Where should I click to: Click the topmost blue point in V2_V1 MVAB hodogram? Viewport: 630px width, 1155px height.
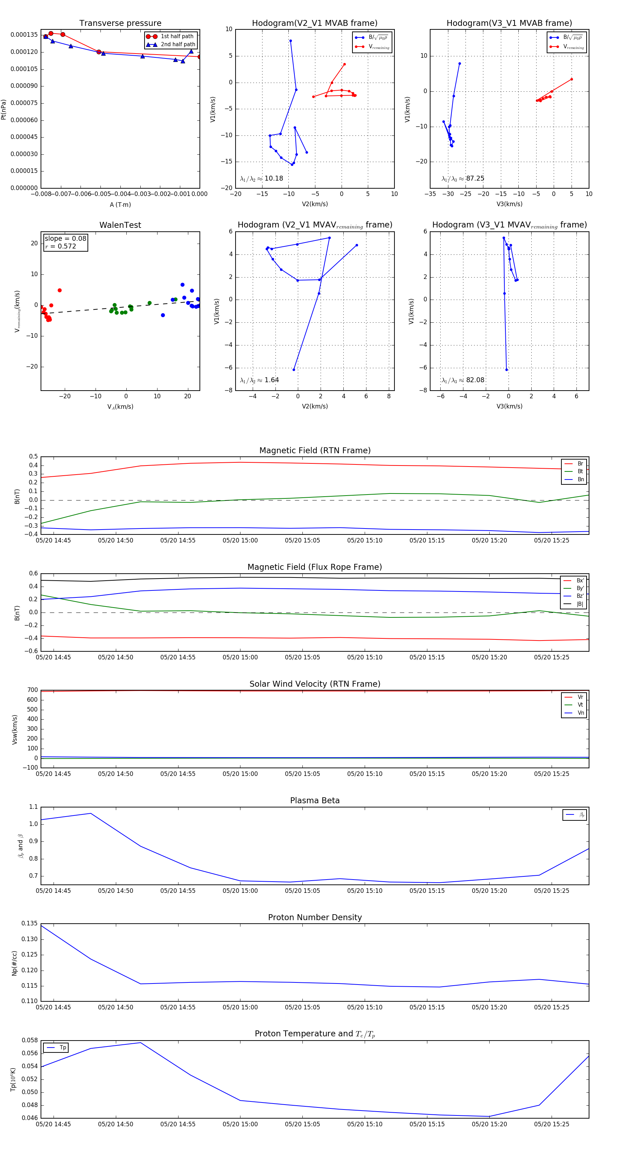click(290, 41)
